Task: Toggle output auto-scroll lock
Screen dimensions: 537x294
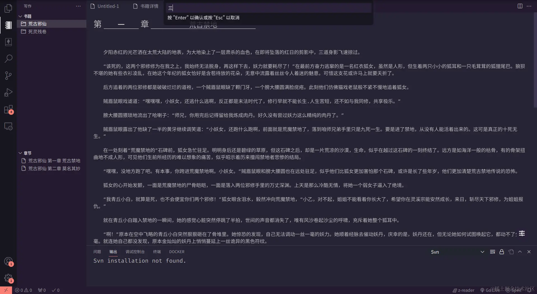Action: 502,252
